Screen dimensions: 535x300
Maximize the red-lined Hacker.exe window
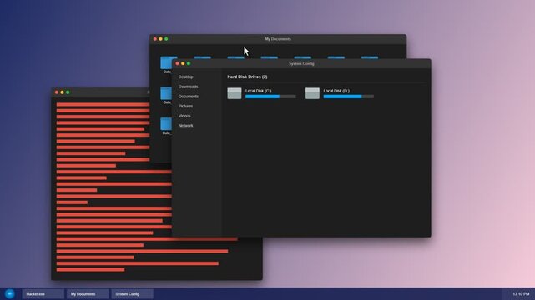68,92
